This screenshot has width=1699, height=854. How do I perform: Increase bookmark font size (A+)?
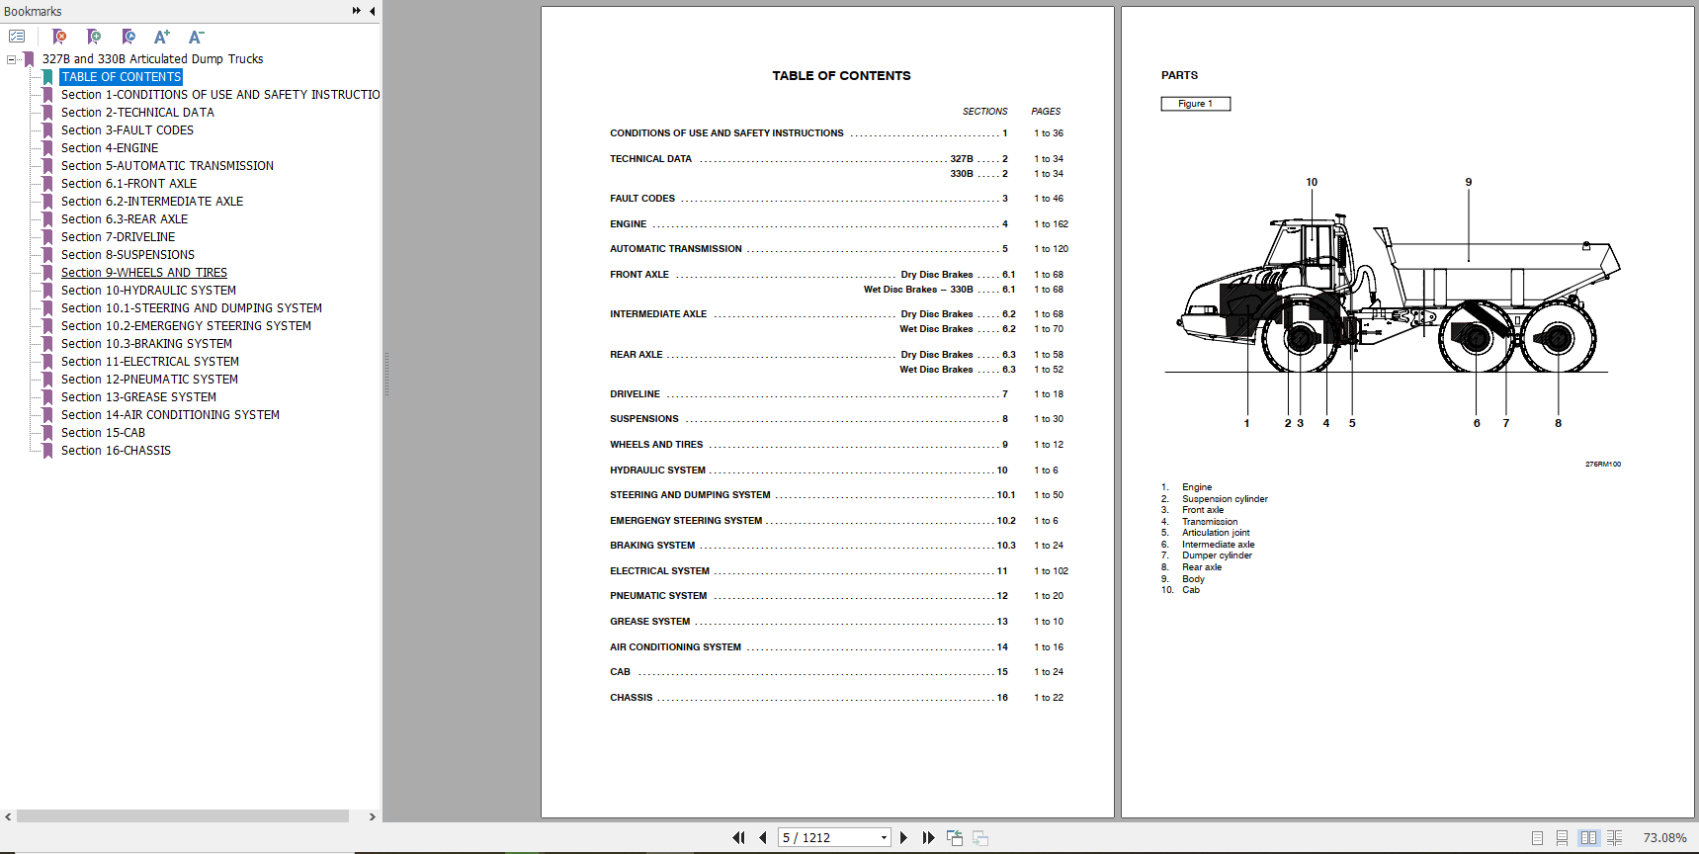pyautogui.click(x=162, y=37)
